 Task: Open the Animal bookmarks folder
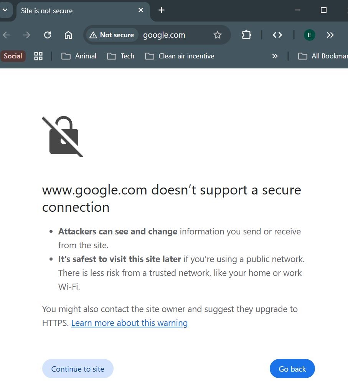pyautogui.click(x=79, y=56)
